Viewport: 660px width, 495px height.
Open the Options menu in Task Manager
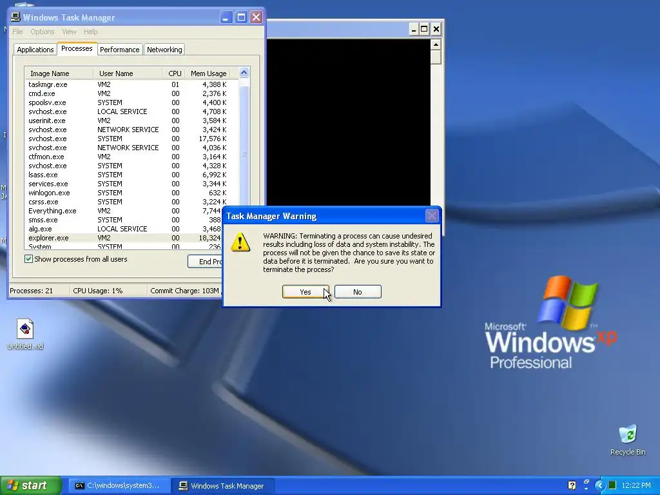[42, 32]
